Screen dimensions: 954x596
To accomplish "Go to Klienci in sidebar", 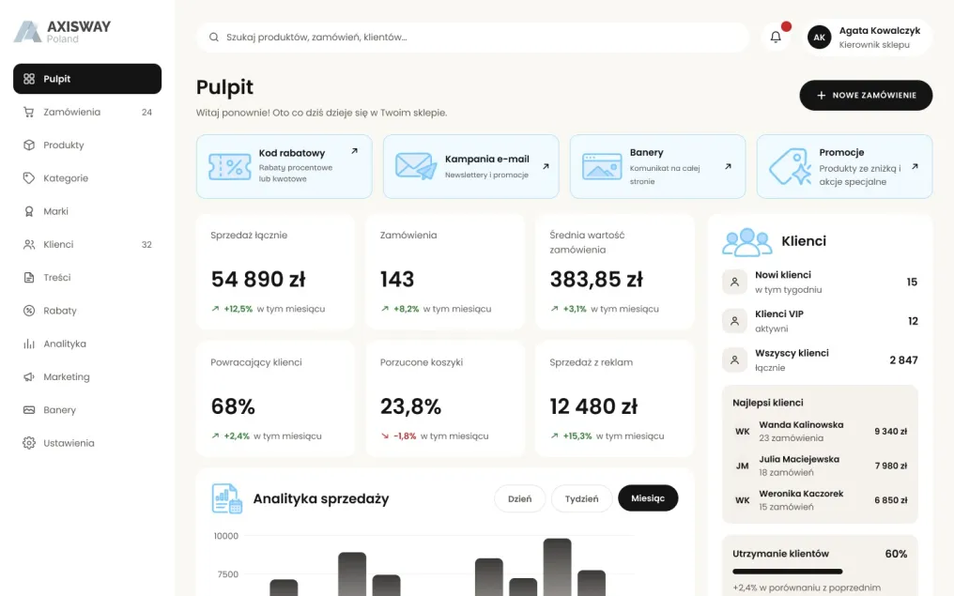I will click(x=87, y=244).
